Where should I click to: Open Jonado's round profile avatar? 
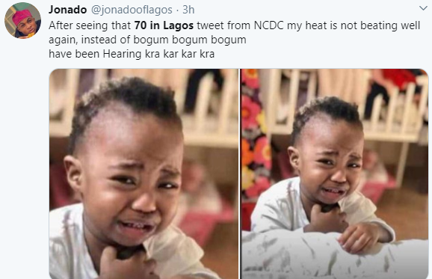pos(23,20)
